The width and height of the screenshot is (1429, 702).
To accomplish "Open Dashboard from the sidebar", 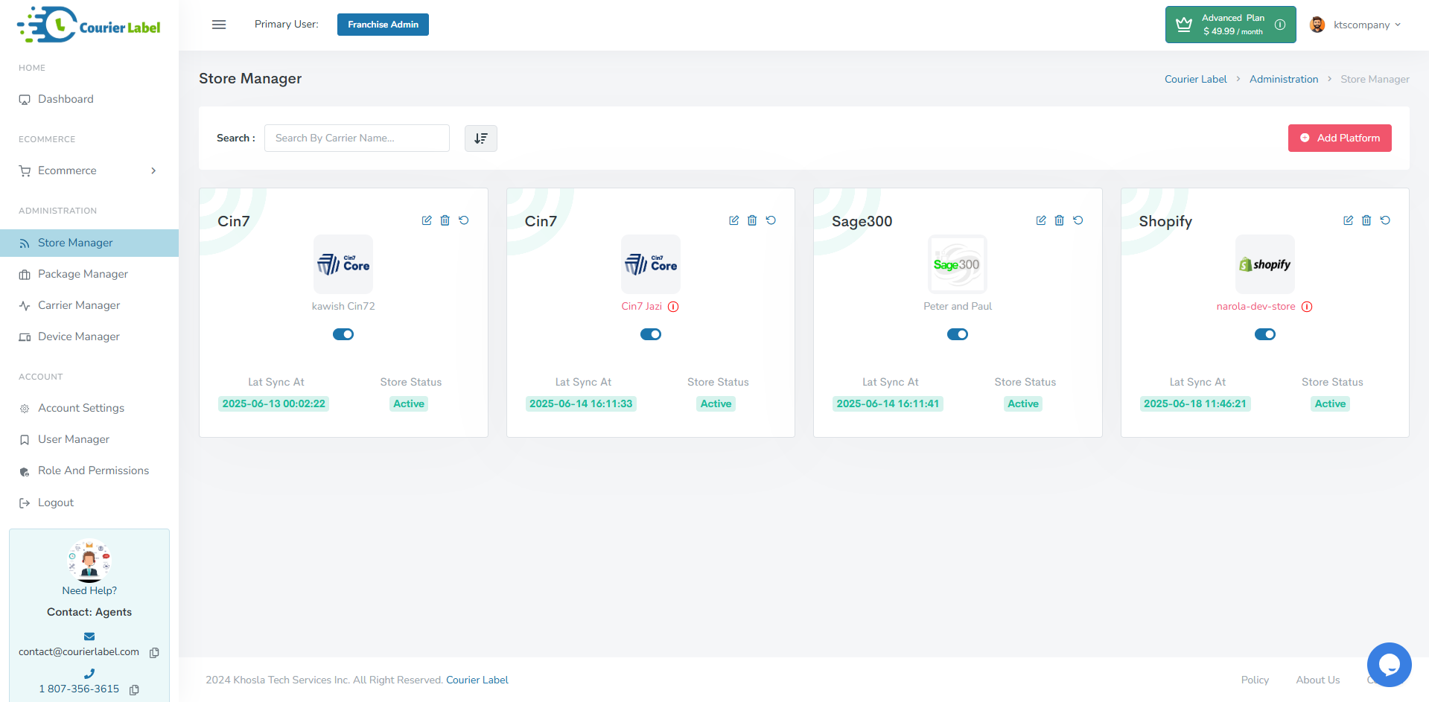I will click(x=89, y=99).
